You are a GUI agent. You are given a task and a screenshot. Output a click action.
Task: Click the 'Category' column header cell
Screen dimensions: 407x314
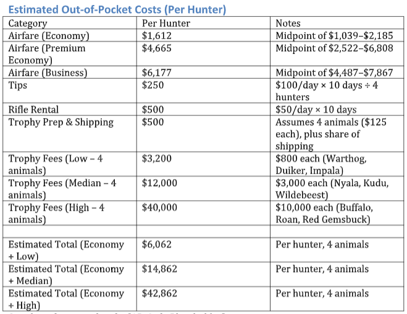28,23
